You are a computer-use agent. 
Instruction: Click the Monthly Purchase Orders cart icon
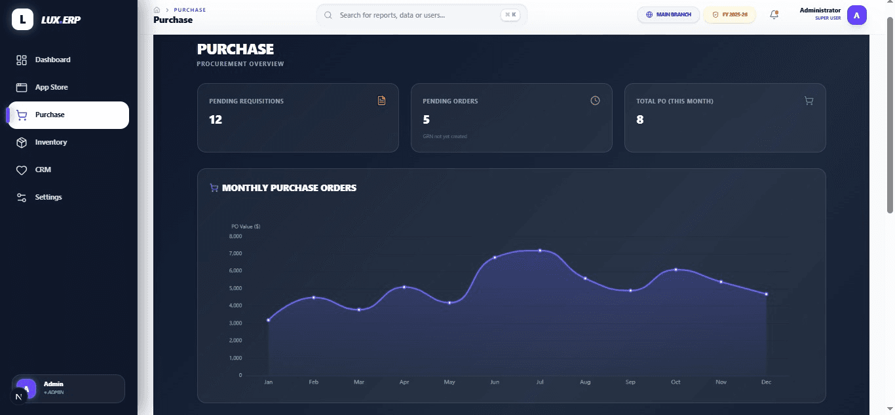(x=214, y=188)
